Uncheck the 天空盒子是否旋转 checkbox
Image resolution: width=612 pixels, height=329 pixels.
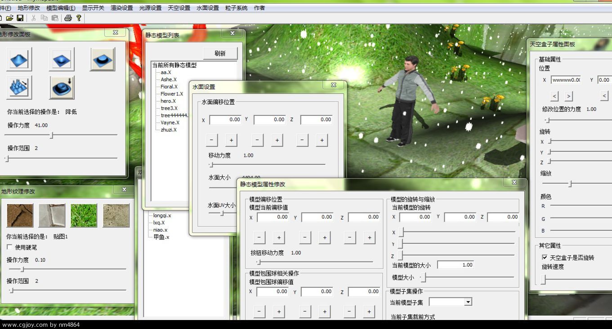(545, 258)
